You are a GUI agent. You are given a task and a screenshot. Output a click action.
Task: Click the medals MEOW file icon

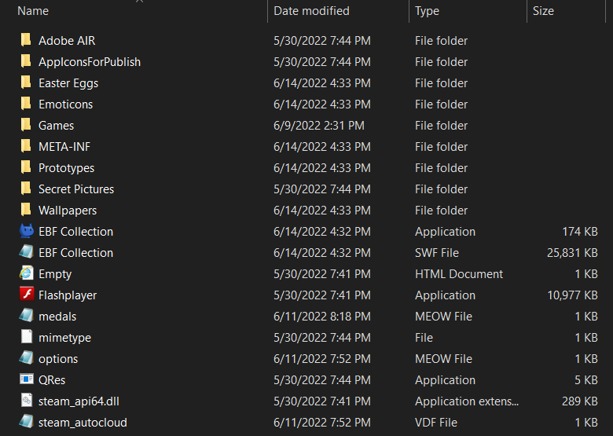(x=27, y=316)
